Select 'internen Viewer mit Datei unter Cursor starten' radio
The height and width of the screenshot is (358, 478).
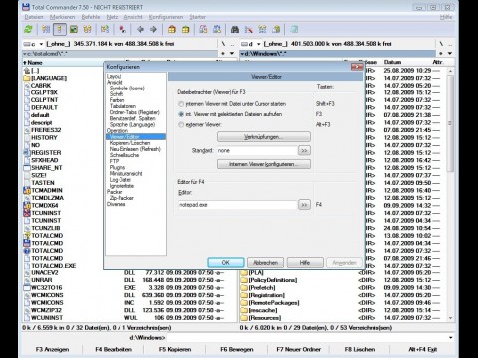(x=181, y=104)
